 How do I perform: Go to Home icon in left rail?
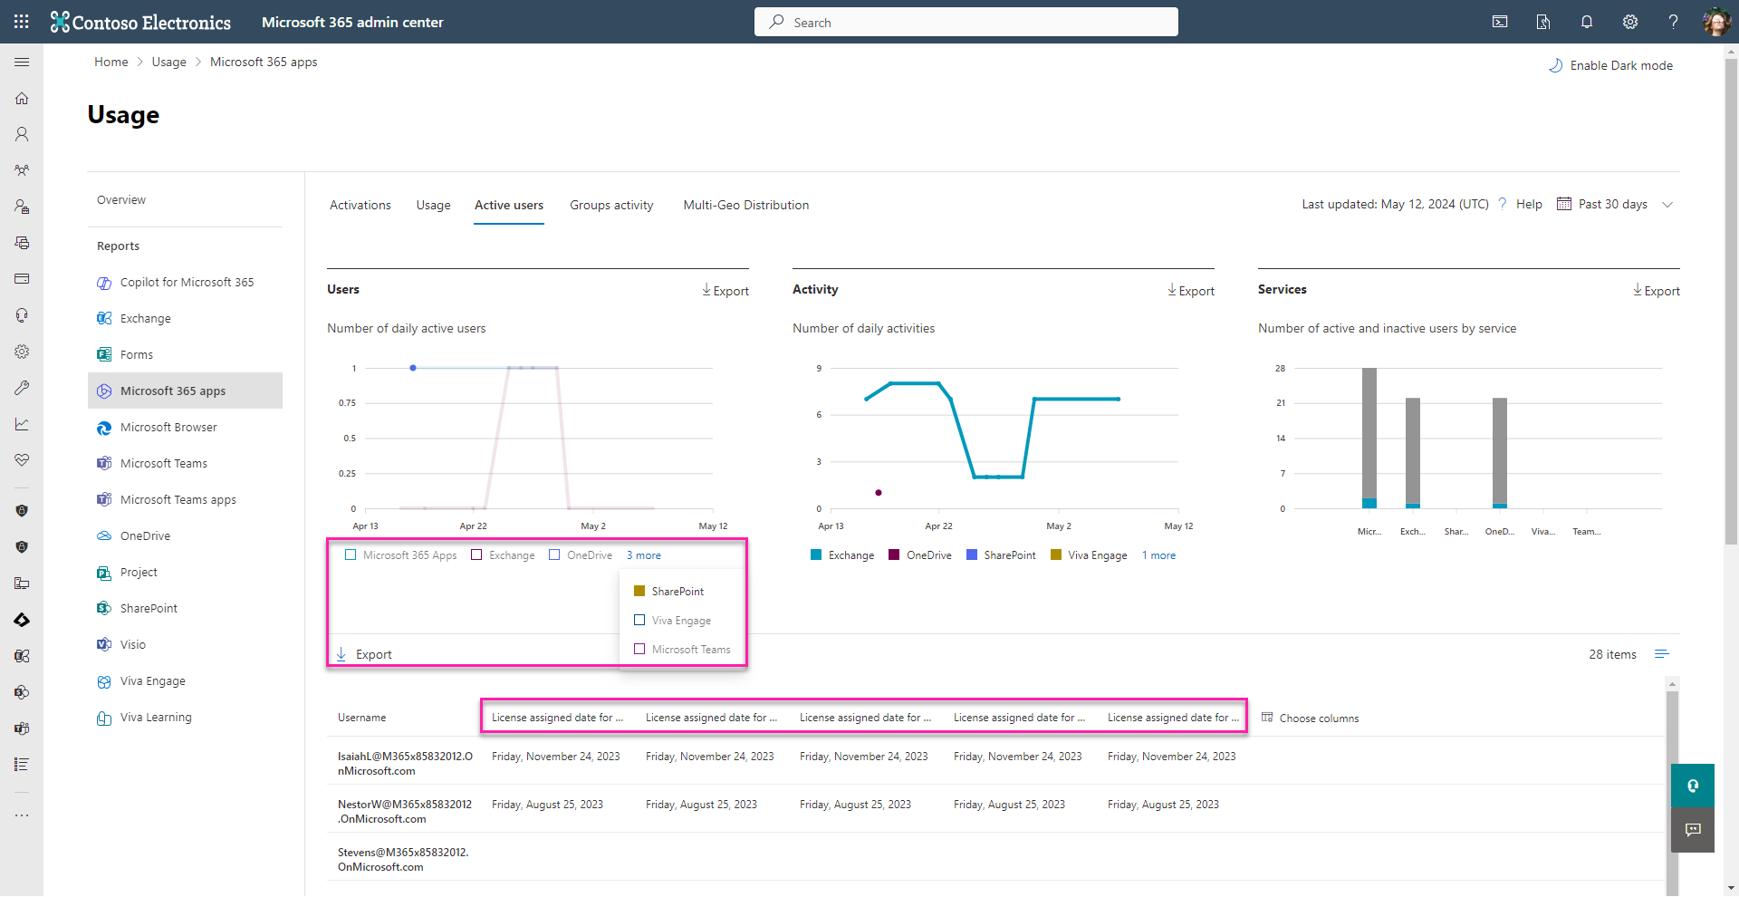click(x=22, y=98)
